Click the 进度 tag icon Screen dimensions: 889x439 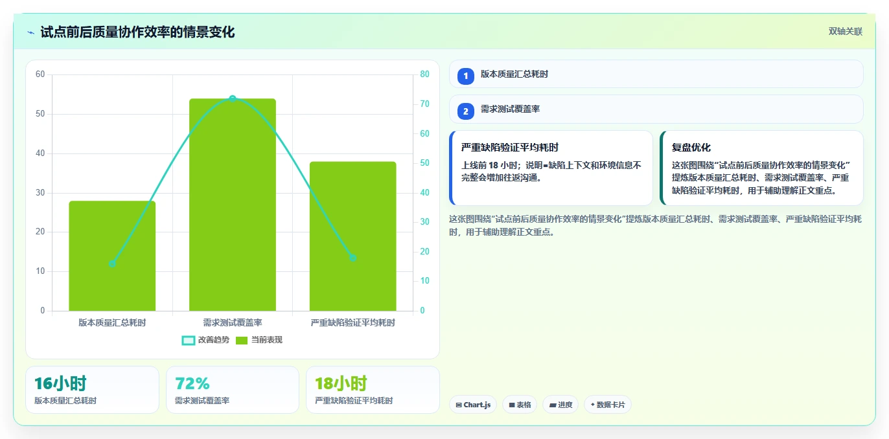click(552, 405)
